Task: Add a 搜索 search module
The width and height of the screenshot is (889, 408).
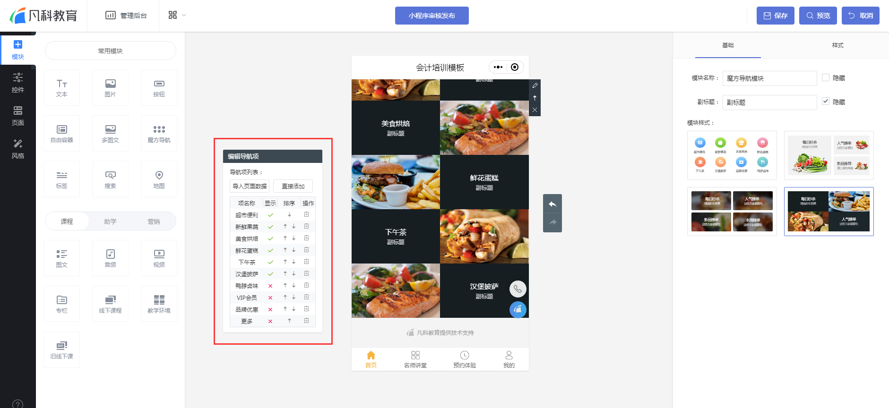Action: coord(110,179)
